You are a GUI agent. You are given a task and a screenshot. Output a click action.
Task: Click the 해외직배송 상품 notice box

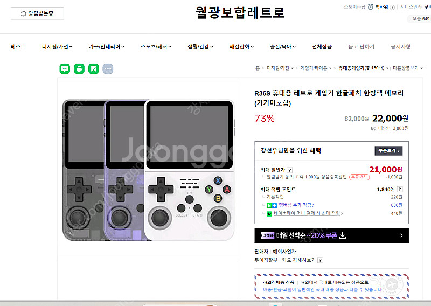click(331, 286)
